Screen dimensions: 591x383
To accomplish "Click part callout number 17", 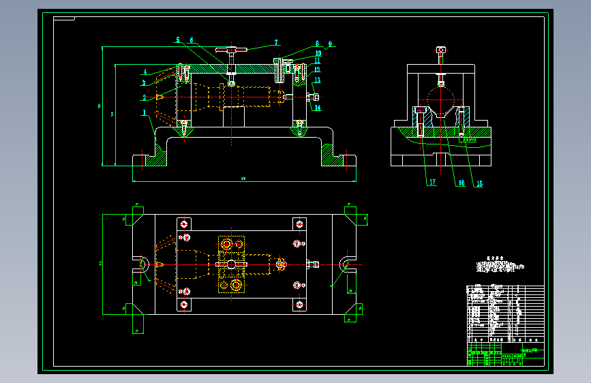I will coord(432,182).
